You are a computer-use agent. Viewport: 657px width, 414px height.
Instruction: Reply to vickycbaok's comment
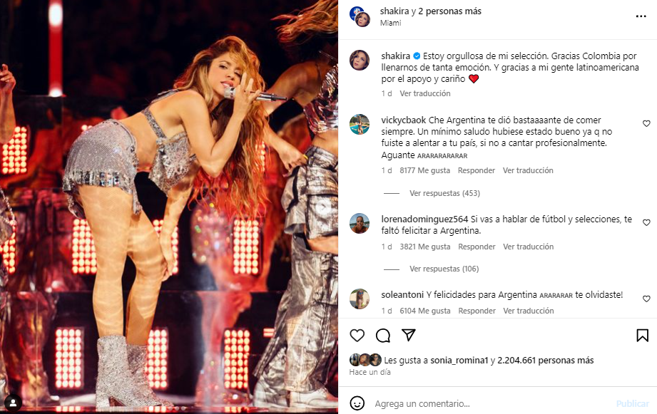coord(476,170)
